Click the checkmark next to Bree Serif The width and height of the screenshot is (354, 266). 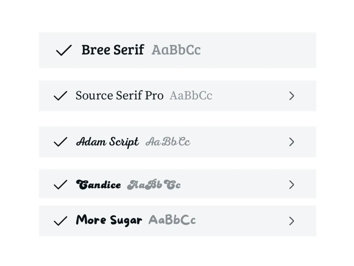point(64,50)
